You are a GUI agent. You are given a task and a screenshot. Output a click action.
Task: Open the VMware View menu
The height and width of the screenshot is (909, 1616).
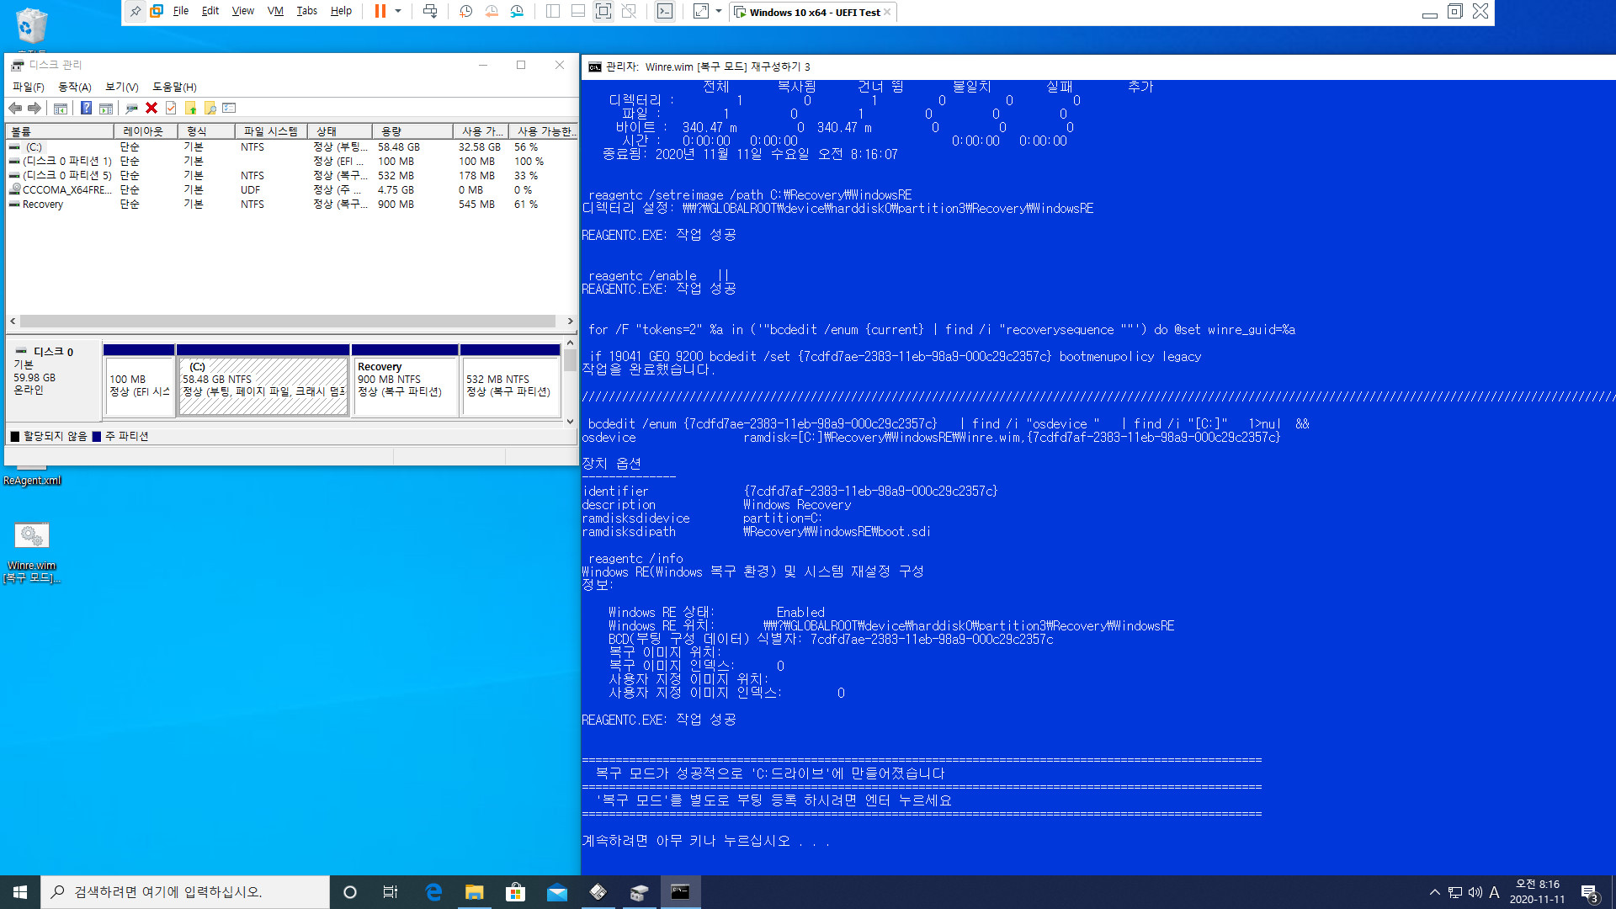[x=243, y=11]
